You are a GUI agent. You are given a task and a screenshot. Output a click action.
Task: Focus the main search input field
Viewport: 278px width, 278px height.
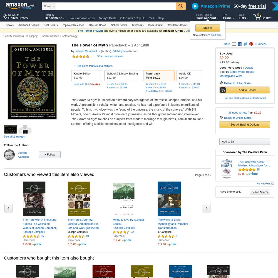click(116, 6)
